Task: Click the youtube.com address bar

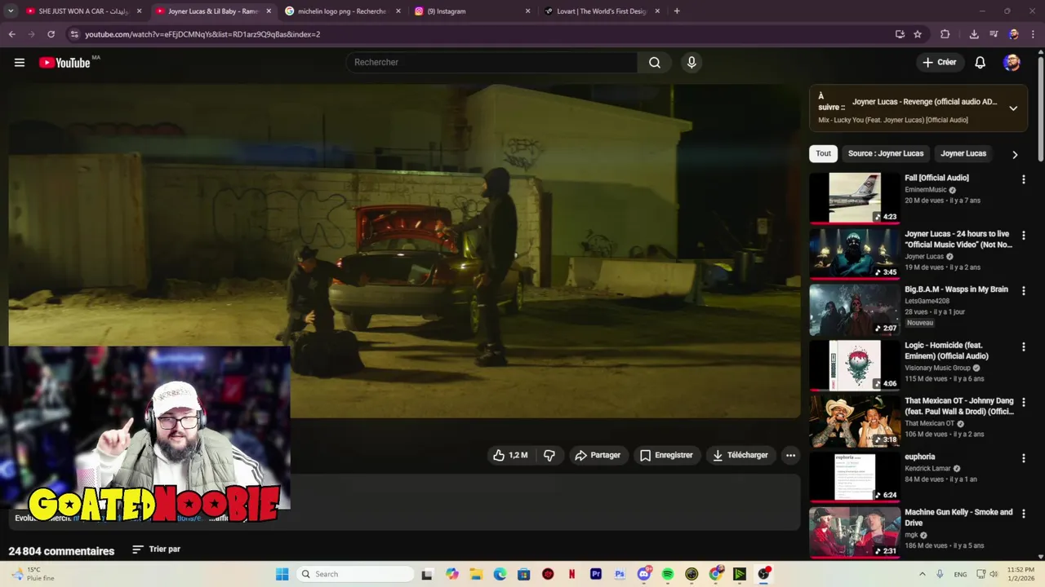Action: click(x=482, y=34)
